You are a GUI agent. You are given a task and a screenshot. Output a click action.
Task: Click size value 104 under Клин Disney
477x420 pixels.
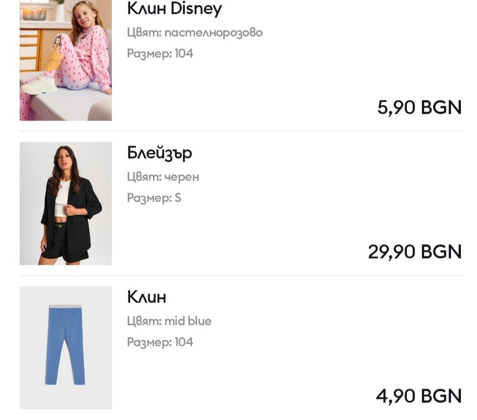coord(184,54)
